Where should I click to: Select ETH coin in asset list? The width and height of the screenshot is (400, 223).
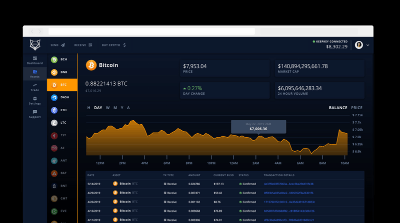(62, 110)
